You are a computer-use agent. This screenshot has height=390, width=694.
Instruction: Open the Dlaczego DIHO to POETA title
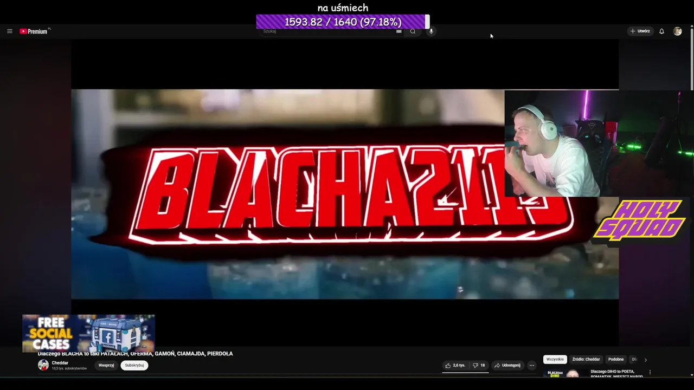(x=616, y=374)
